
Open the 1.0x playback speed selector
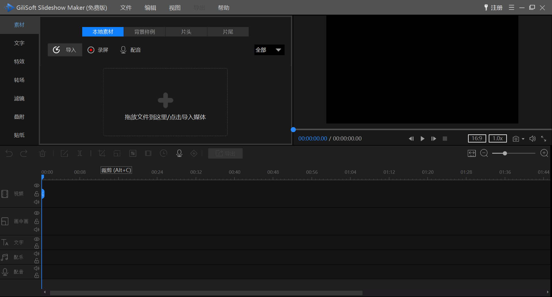[498, 138]
